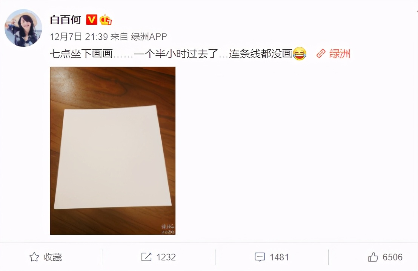Click the repost arrow icon
Image resolution: width=418 pixels, height=271 pixels.
(x=146, y=257)
